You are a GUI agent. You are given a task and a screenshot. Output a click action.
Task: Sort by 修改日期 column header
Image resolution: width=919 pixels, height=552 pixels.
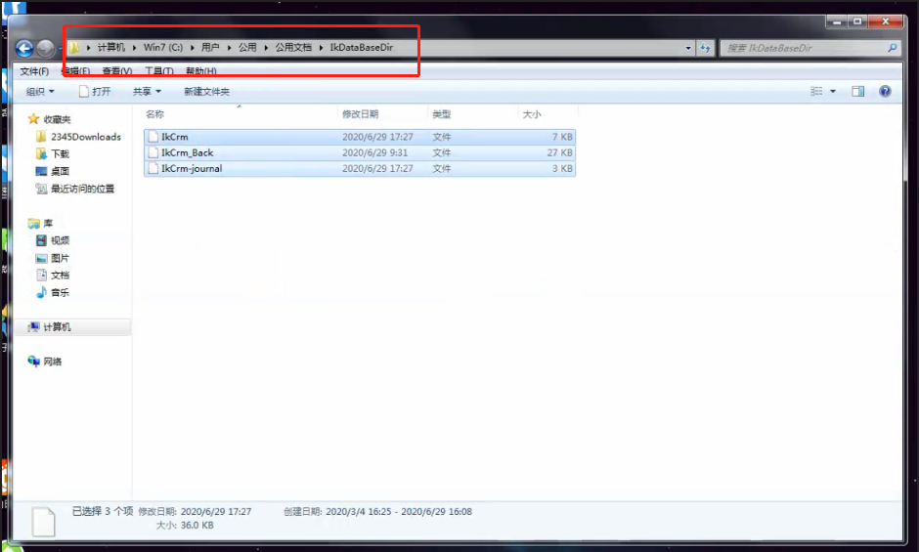pos(360,114)
